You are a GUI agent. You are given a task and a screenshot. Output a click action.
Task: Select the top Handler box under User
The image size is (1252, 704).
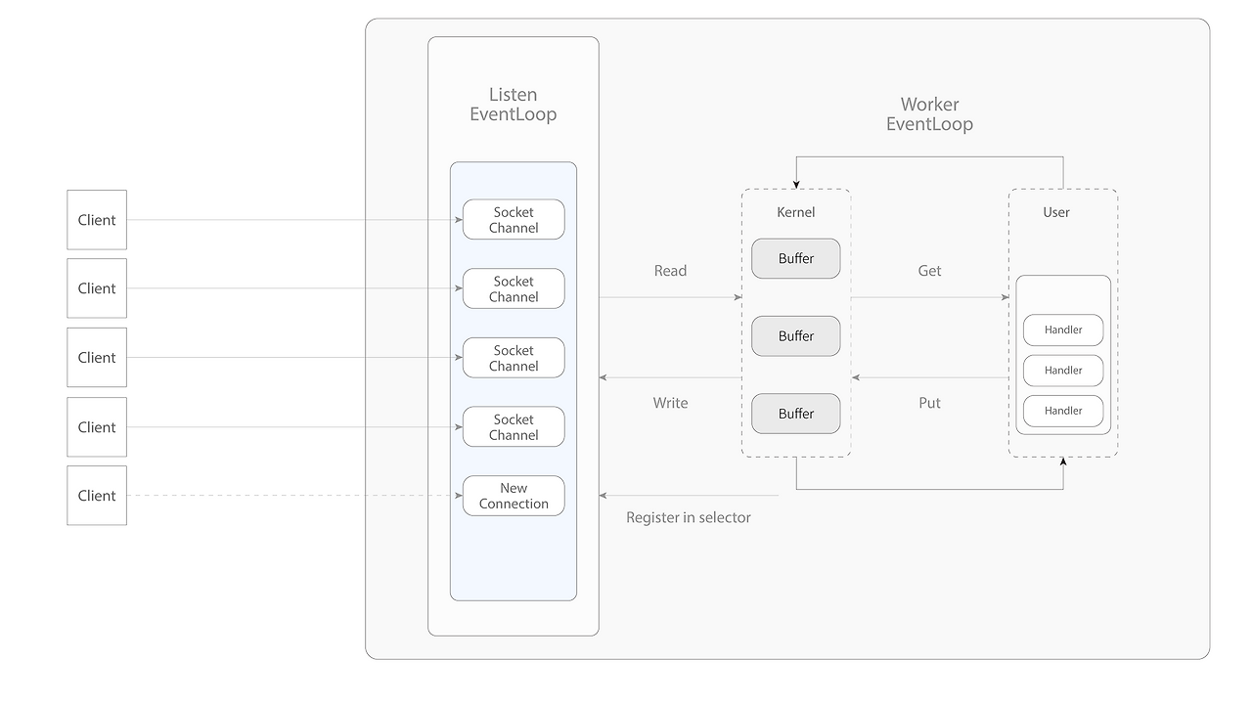click(x=1063, y=330)
